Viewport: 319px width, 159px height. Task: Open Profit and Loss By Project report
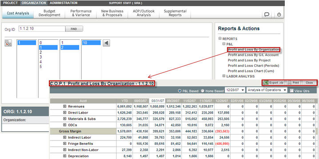coord(249,60)
